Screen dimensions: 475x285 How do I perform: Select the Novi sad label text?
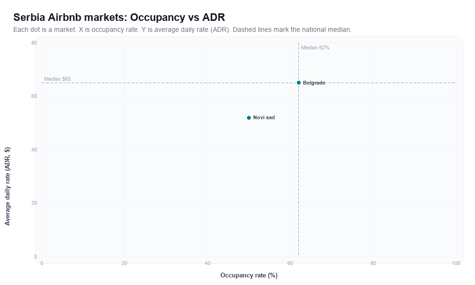[264, 117]
